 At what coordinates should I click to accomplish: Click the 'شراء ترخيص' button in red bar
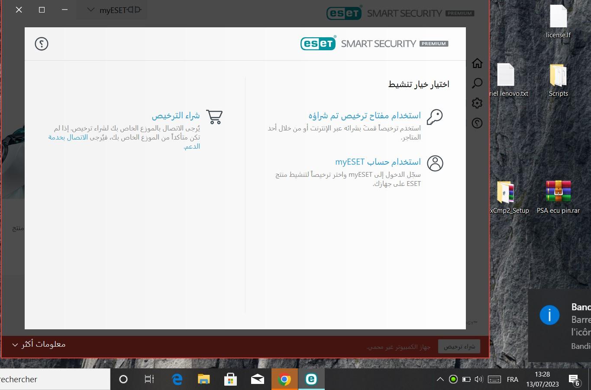point(459,347)
